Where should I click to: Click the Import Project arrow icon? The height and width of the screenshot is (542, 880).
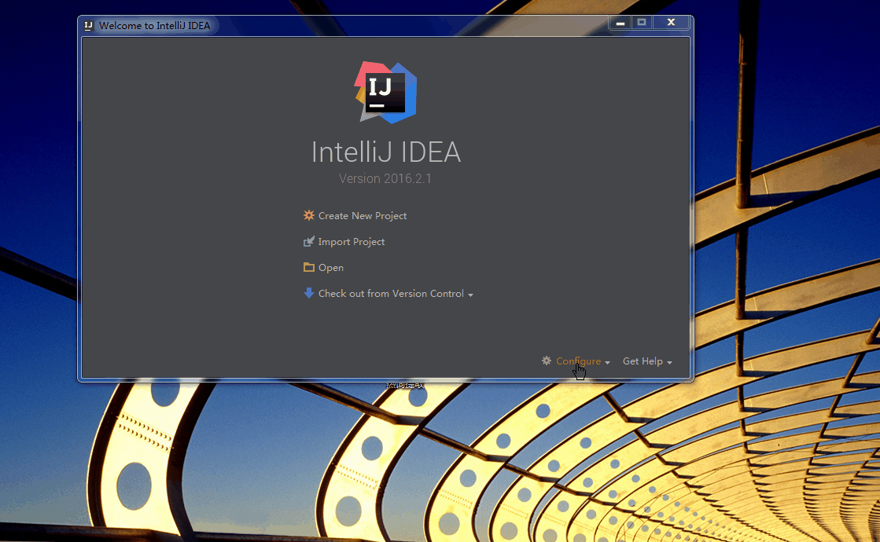[x=309, y=242]
